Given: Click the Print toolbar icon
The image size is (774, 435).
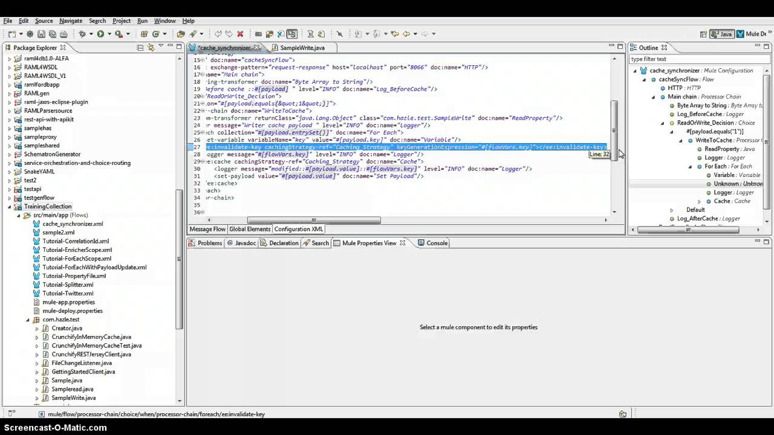Looking at the screenshot, I should click(x=63, y=34).
